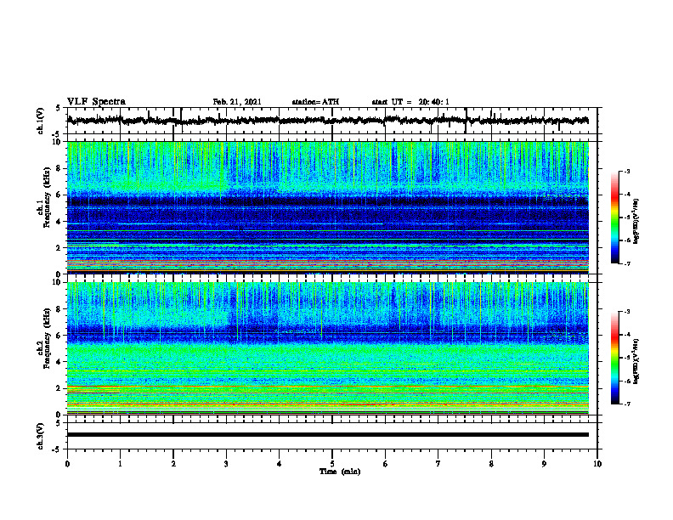The image size is (673, 520).
Task: Click the ch.1 frequency tick "2"
Action: 59,247
